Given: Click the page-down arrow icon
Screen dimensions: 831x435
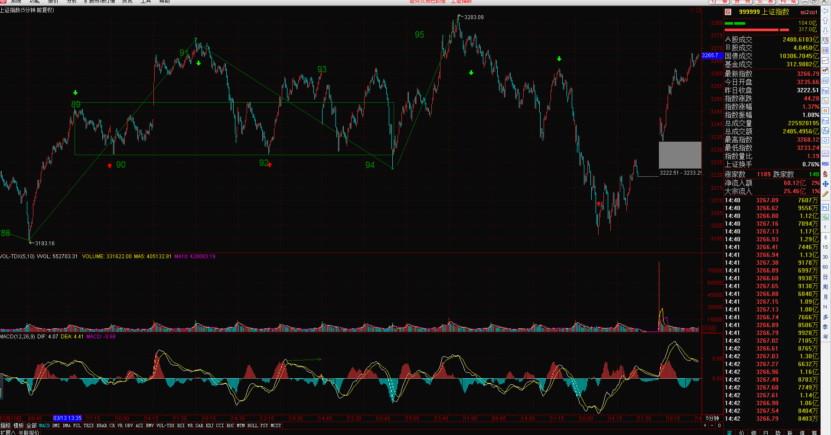Looking at the screenshot, I should coord(825,31).
